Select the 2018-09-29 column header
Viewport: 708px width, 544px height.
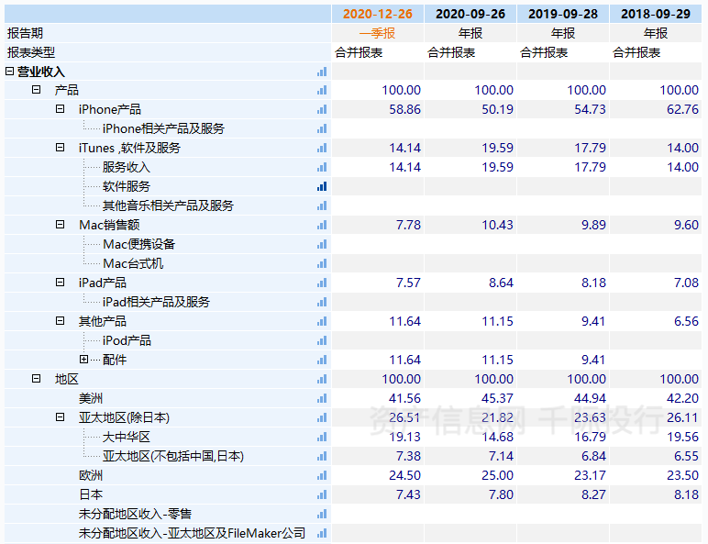[655, 14]
